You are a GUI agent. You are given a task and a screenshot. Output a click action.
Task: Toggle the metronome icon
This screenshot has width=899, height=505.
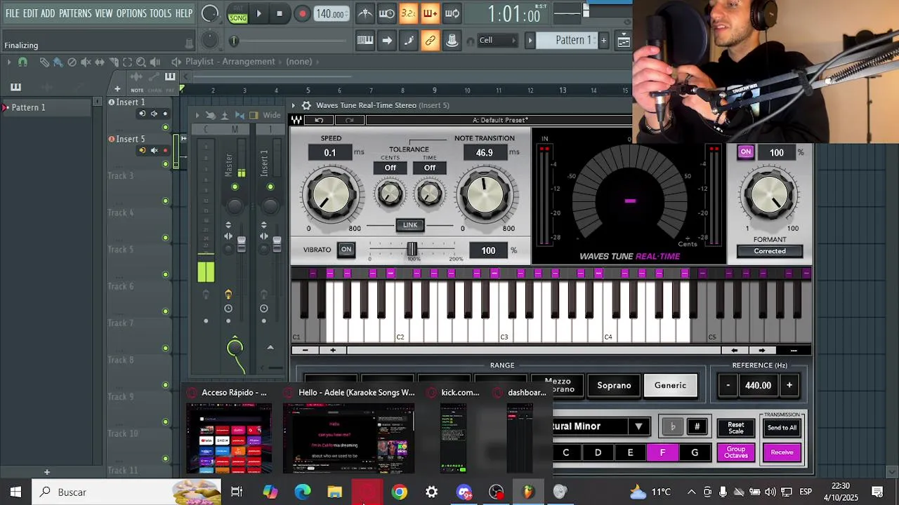point(365,13)
